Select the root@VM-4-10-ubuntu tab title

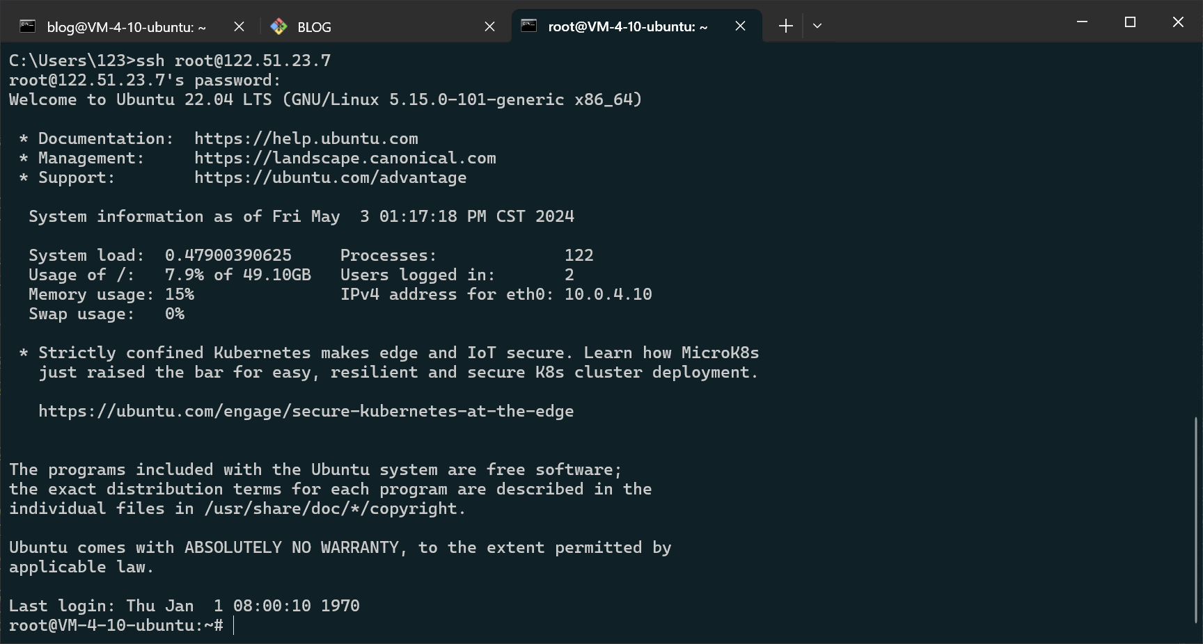[627, 26]
